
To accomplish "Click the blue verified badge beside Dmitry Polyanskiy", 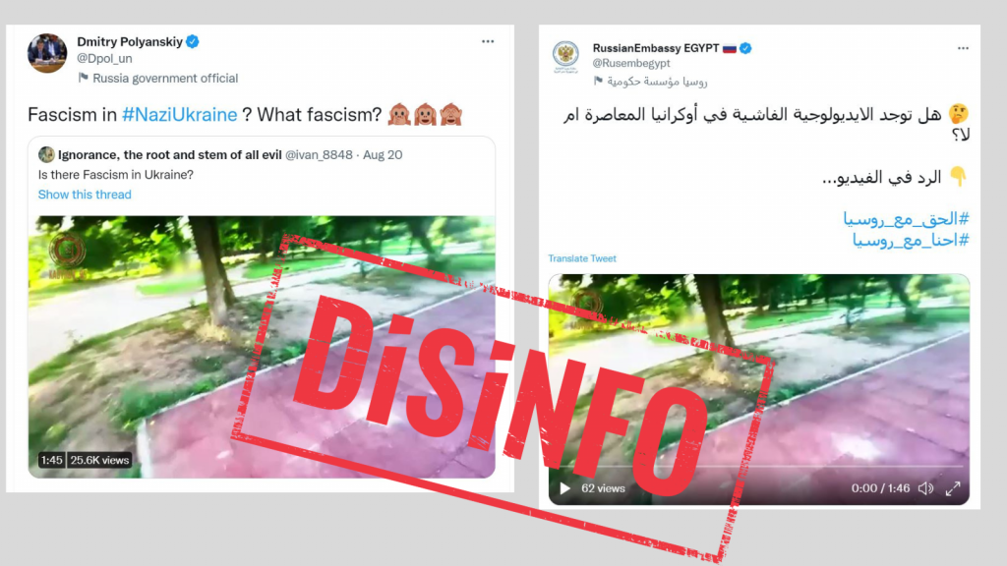I will 193,41.
